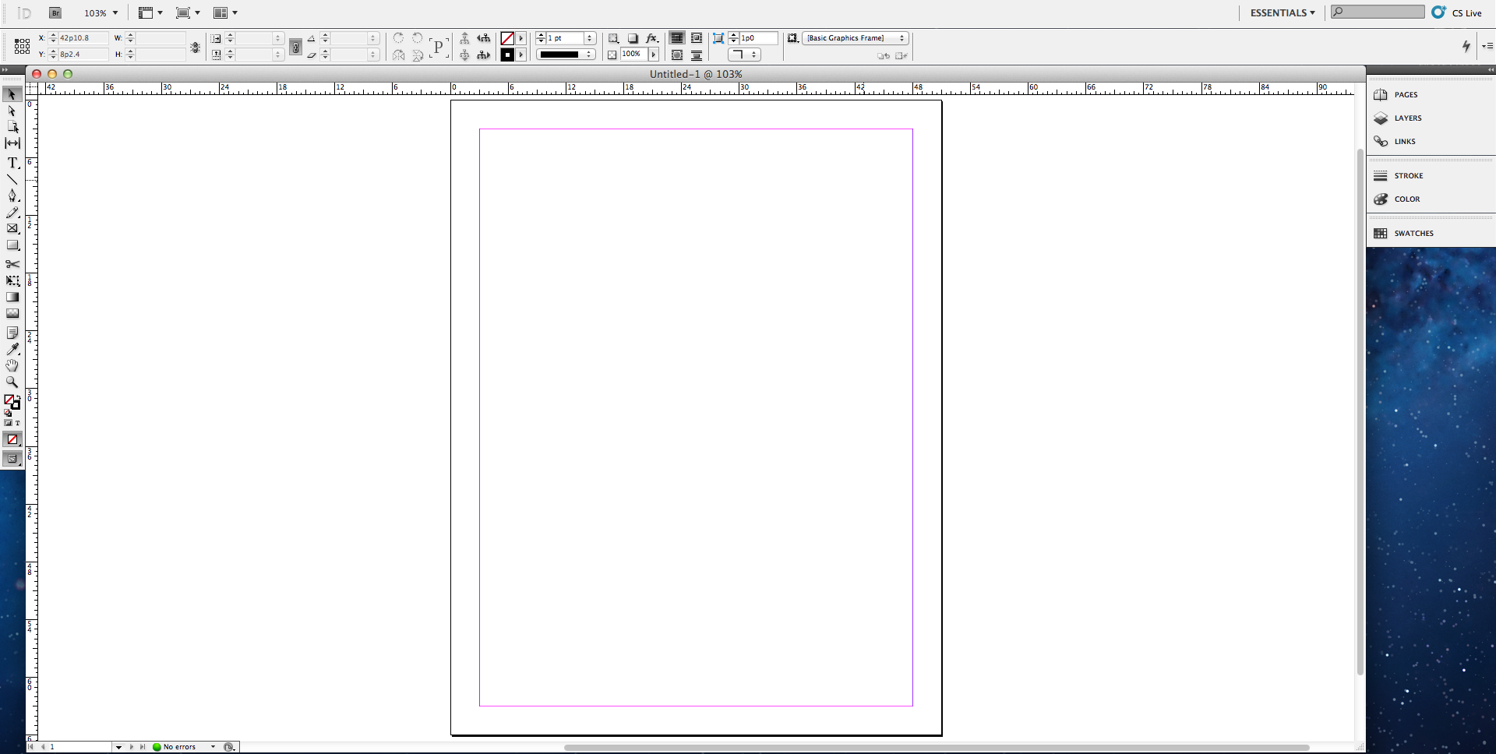Choose the Zoom tool in toolbox

coord(12,382)
